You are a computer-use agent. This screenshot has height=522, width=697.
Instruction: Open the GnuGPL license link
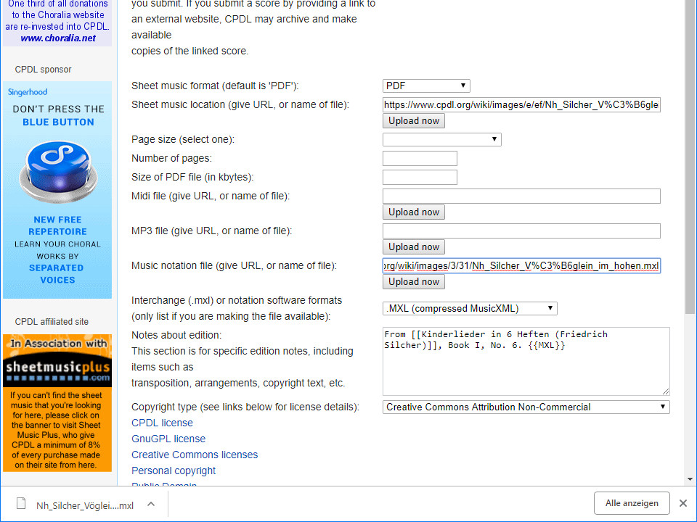click(x=168, y=439)
